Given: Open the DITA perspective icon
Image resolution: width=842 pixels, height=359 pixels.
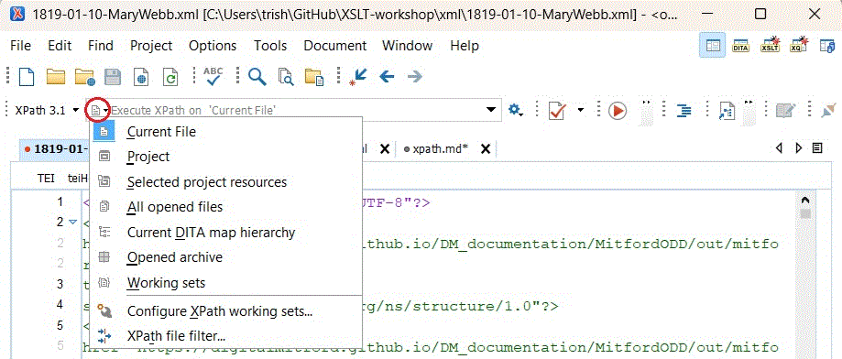Looking at the screenshot, I should (x=740, y=46).
